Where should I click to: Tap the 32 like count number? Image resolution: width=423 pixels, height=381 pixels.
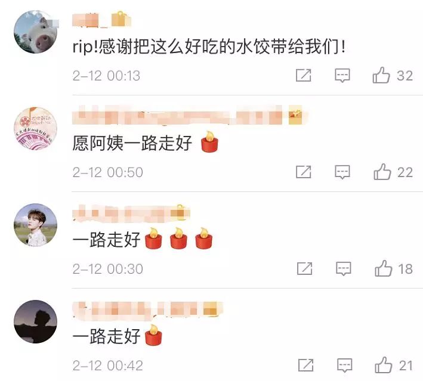pos(405,76)
